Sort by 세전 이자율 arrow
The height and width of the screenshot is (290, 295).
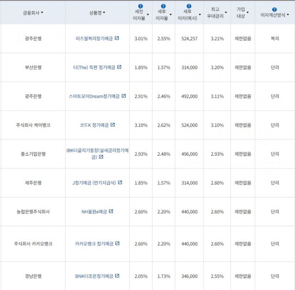point(148,15)
